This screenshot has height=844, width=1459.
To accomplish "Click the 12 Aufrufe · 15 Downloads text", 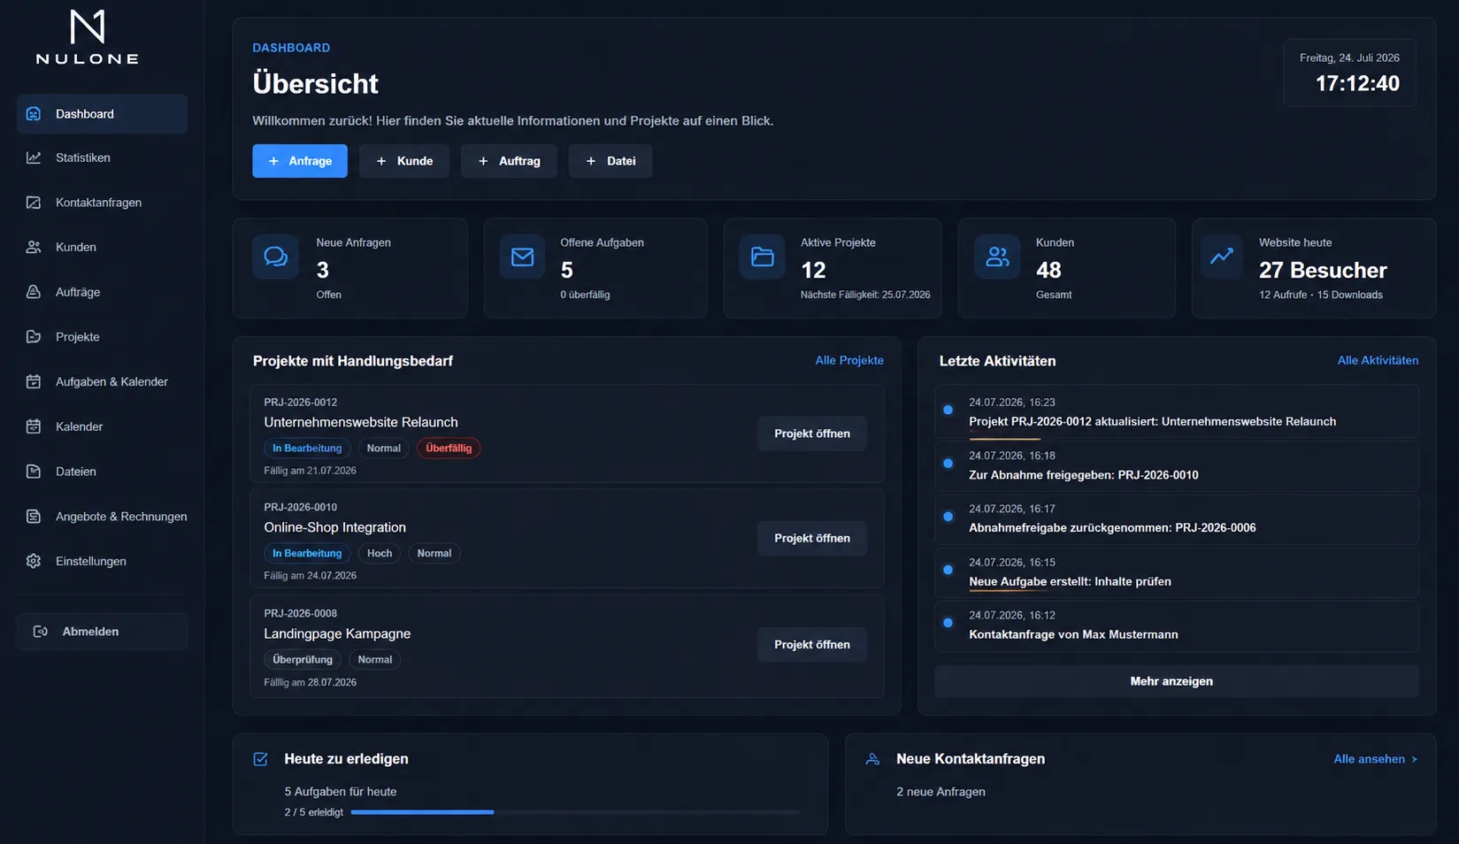I will point(1320,295).
